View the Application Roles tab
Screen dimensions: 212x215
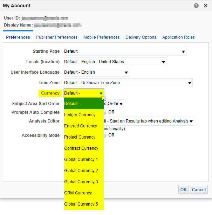178,37
